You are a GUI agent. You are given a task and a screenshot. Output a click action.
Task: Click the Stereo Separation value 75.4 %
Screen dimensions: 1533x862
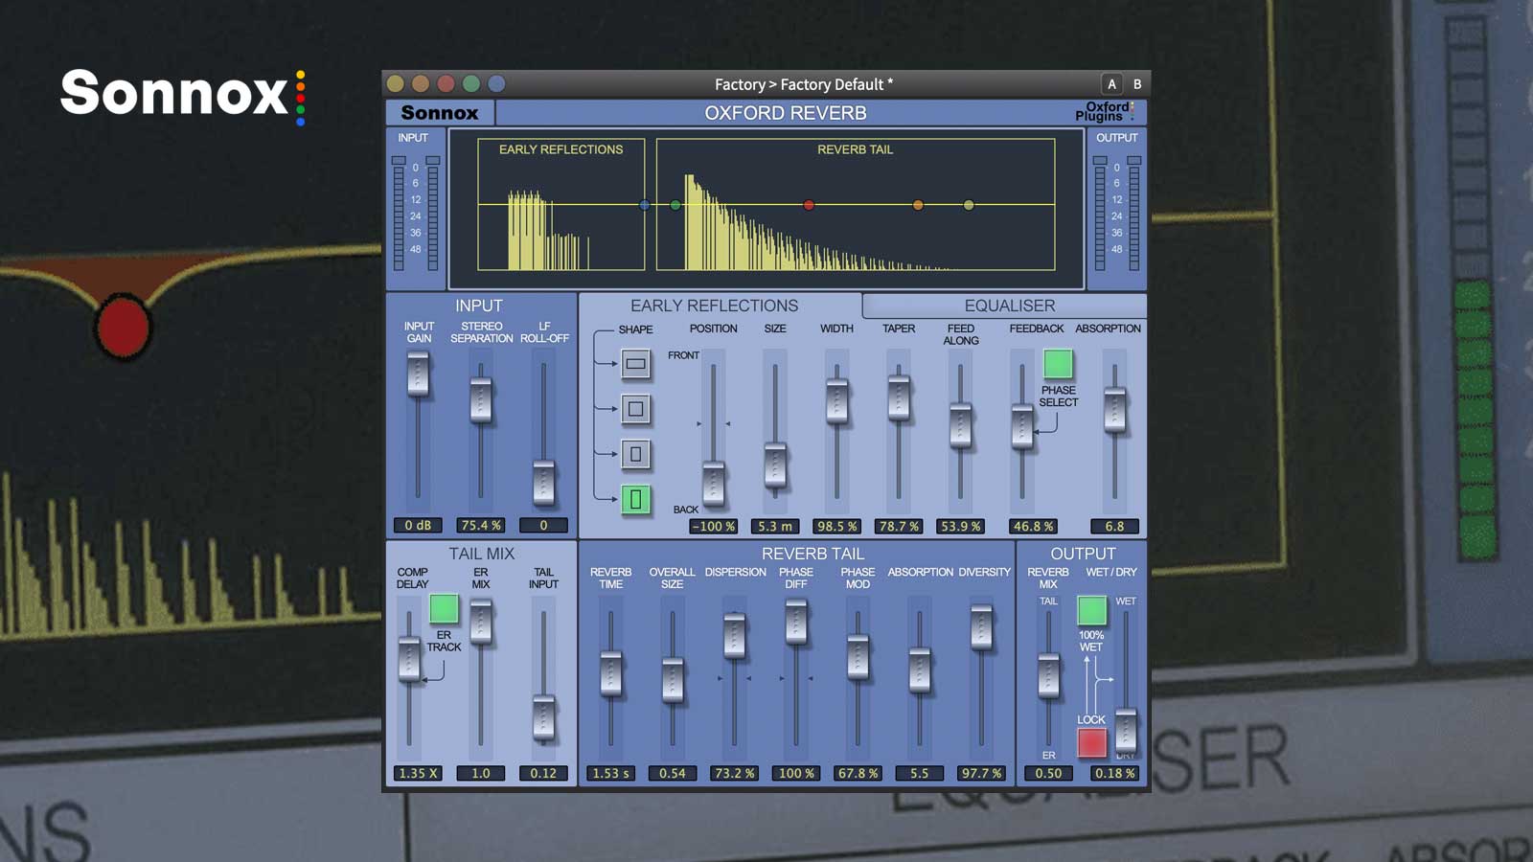point(481,525)
